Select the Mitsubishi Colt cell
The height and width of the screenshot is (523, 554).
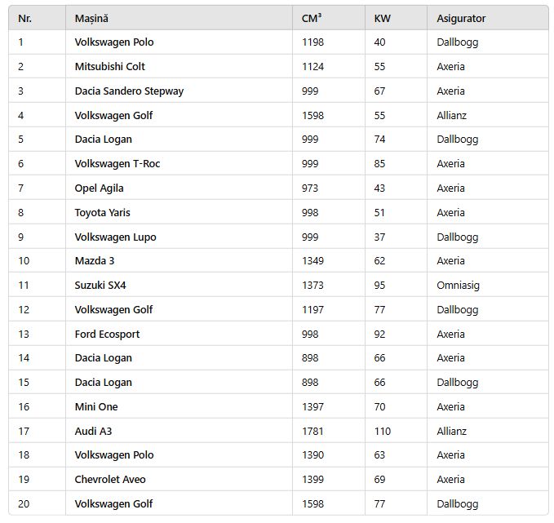tap(110, 67)
